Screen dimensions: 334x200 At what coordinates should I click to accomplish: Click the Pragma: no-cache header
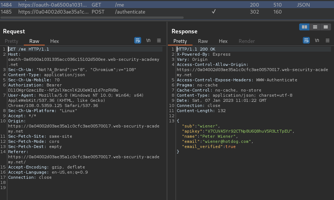[x=197, y=85]
